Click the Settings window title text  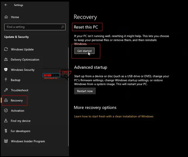pyautogui.click(x=18, y=5)
